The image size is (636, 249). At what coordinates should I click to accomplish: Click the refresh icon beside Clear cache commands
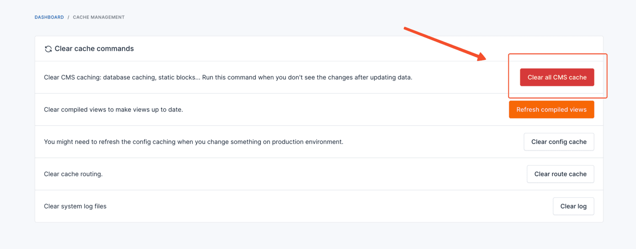pos(48,49)
